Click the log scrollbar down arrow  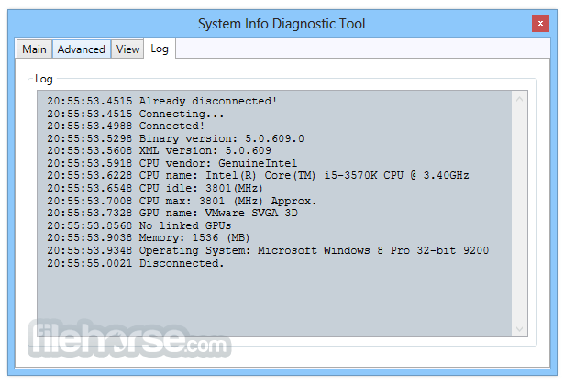[x=519, y=328]
